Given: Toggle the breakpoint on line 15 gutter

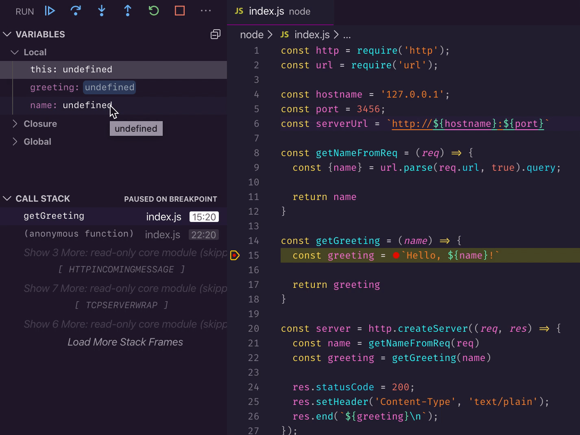Looking at the screenshot, I should click(x=235, y=255).
